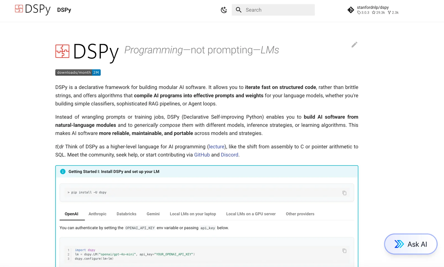Select the OpenAI tab
This screenshot has width=444, height=267.
[71, 214]
